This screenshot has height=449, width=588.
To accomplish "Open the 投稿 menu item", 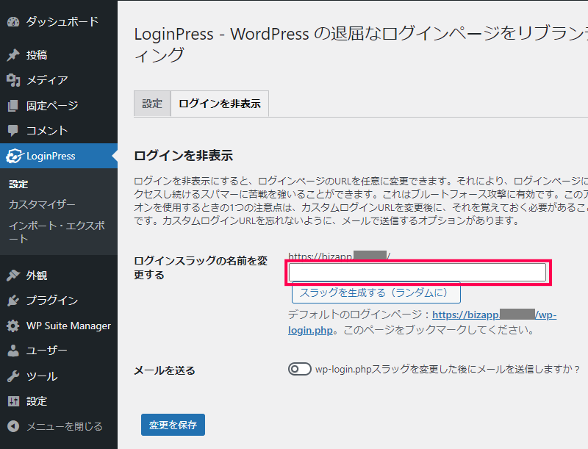I will tap(59, 55).
